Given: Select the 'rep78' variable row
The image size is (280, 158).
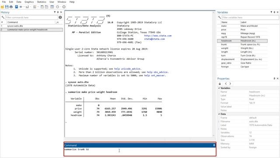Looking at the screenshot, I should [x=242, y=37].
